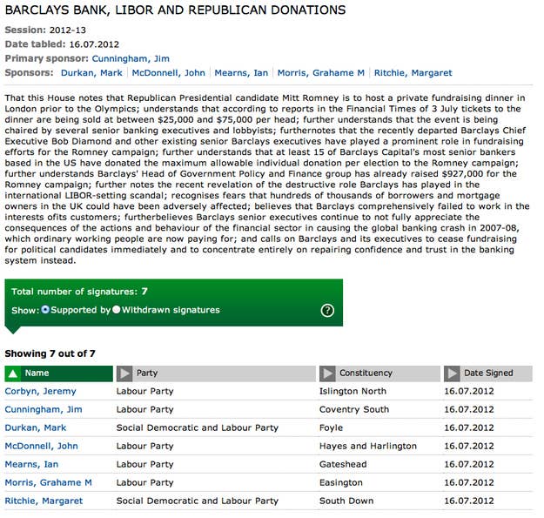The image size is (544, 518).
Task: Open Corbyn, Jeremy in signatures table
Action: (x=40, y=392)
